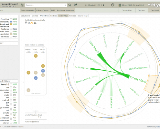Sort entities by count hash icon
Viewport: 160px width, 129px height.
[x=26, y=23]
